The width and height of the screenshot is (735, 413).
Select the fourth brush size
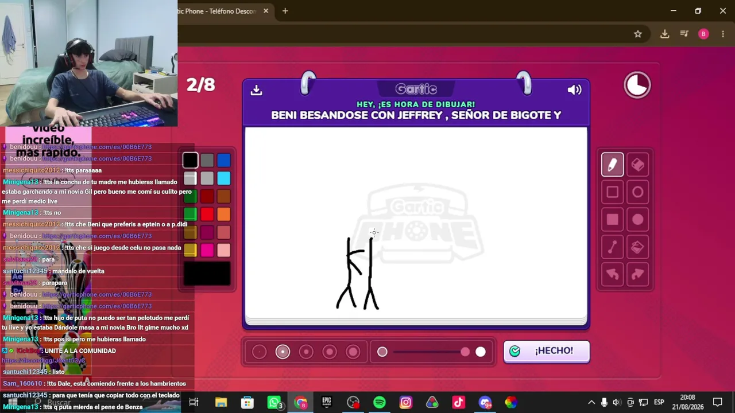[330, 352]
